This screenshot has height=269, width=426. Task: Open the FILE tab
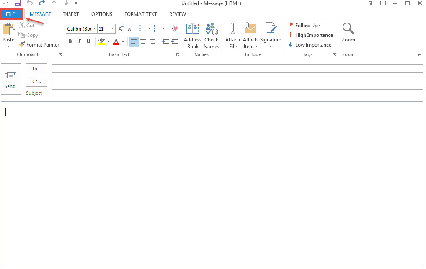11,14
